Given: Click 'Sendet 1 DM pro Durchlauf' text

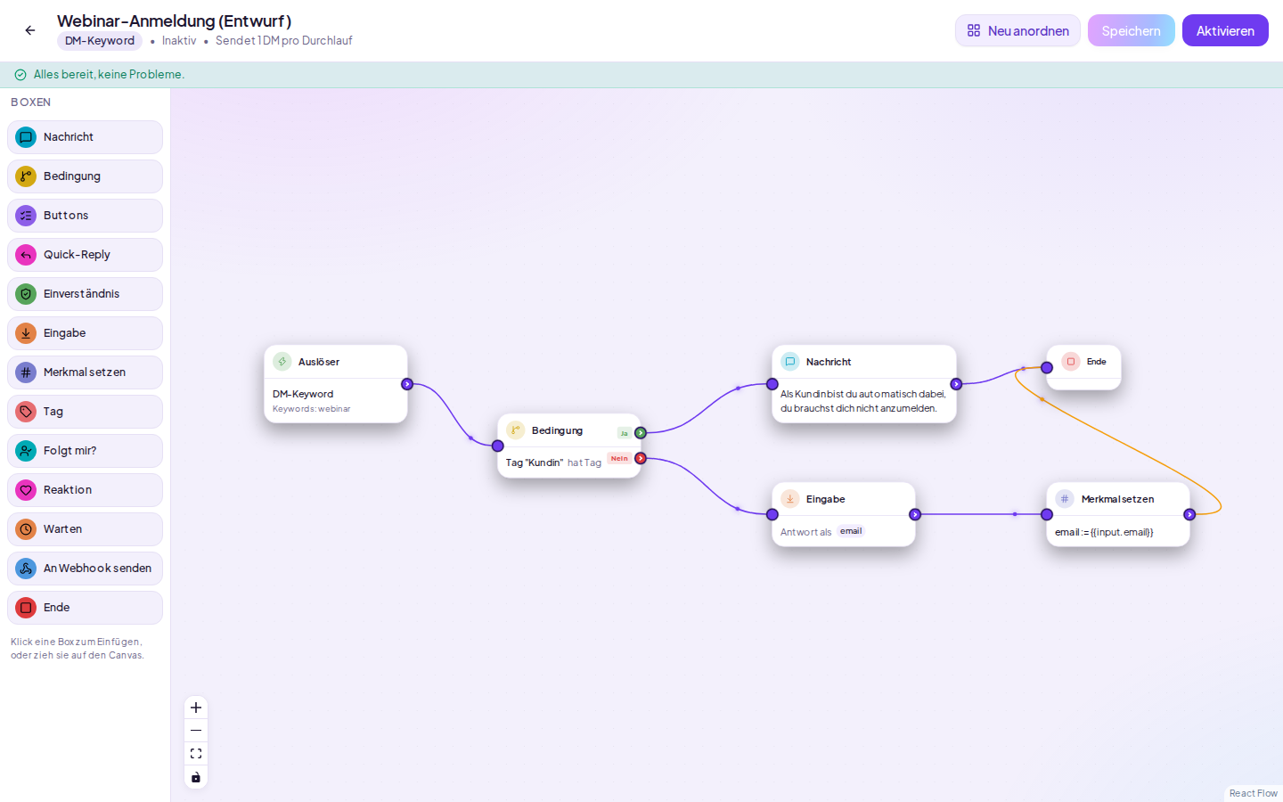Looking at the screenshot, I should (x=284, y=41).
